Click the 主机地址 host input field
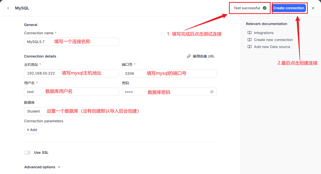This screenshot has height=174, width=321. pyautogui.click(x=71, y=73)
